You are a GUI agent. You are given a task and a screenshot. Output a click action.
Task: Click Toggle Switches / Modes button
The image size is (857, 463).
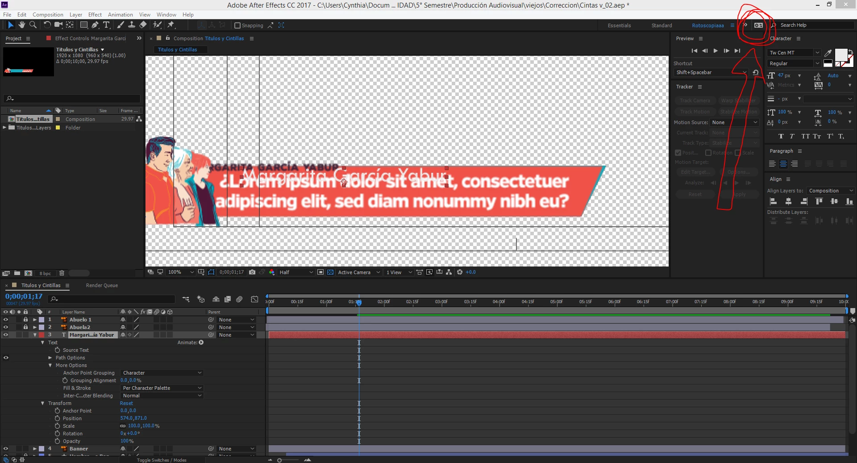click(x=162, y=460)
